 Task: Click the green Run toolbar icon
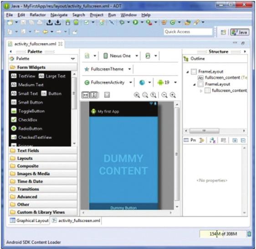(x=135, y=22)
